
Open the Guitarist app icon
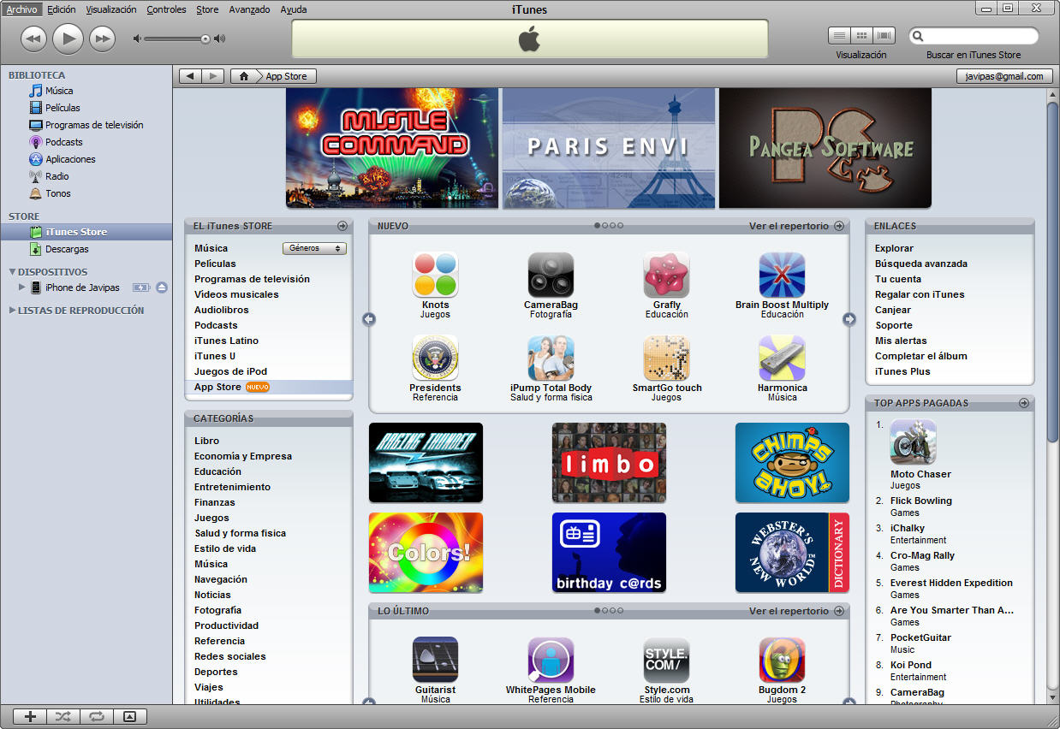point(435,660)
